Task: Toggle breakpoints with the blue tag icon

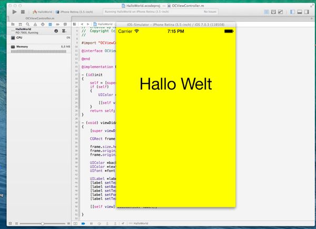Action: pyautogui.click(x=83, y=224)
